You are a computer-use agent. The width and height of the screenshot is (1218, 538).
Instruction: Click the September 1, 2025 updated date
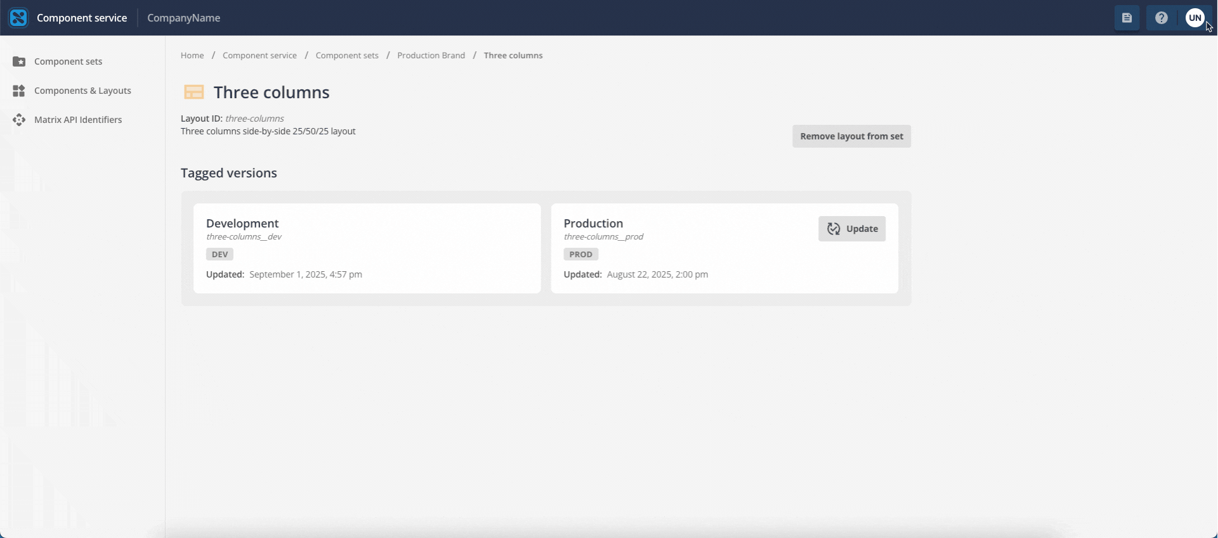pos(306,274)
